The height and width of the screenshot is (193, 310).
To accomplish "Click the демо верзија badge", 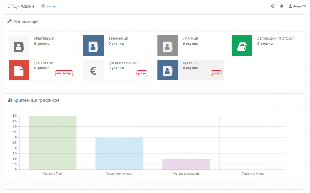I will [x=64, y=73].
